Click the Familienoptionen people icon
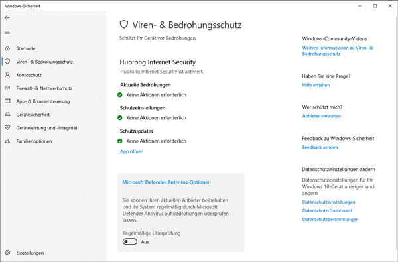The image size is (398, 262). click(7, 141)
